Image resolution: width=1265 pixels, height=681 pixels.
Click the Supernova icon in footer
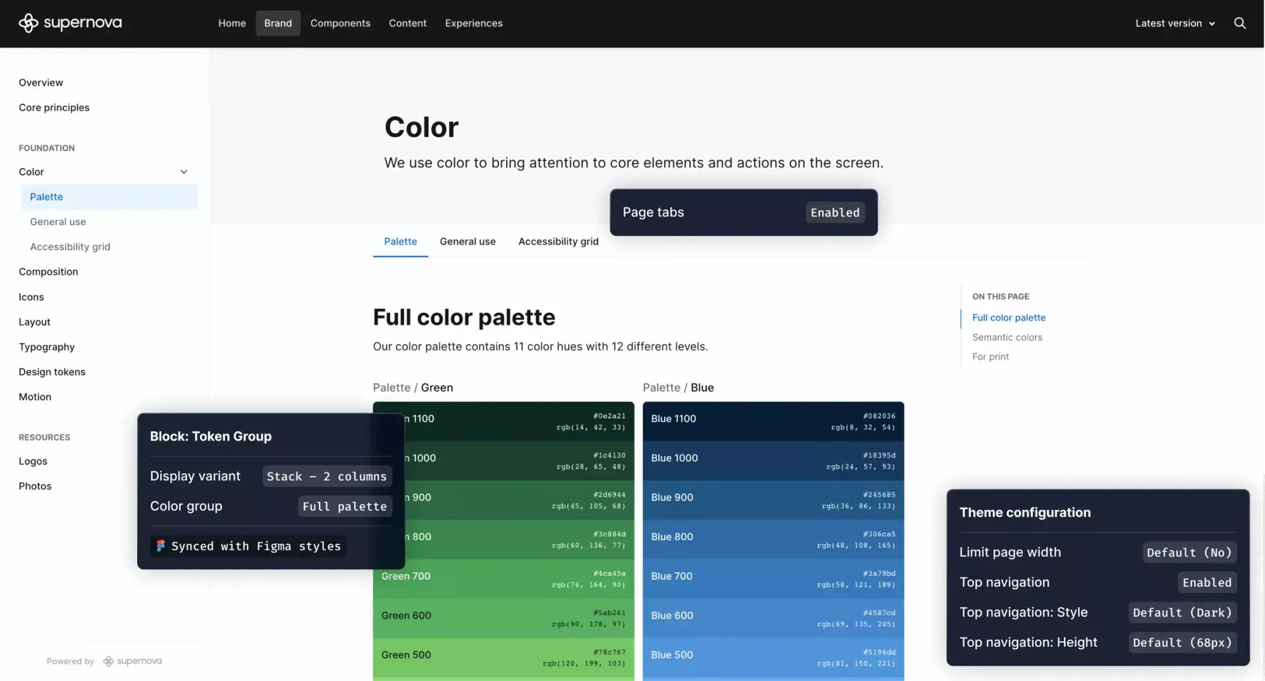click(x=109, y=661)
